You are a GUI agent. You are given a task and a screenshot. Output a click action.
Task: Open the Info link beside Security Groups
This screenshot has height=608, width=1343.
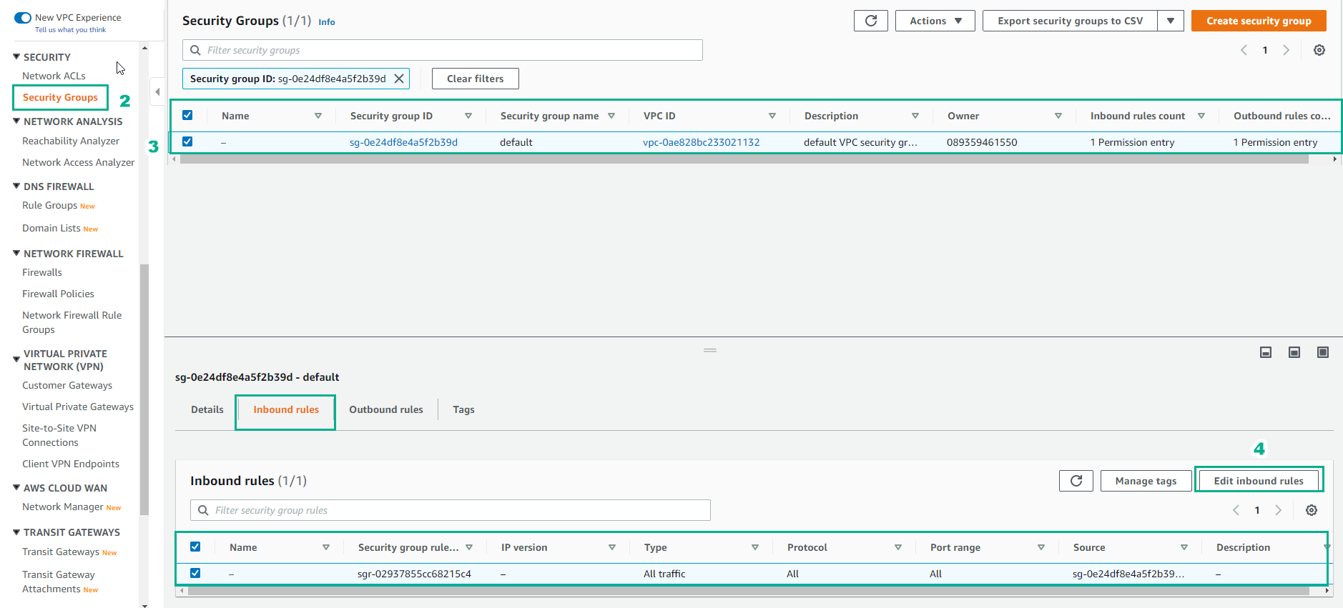[327, 22]
